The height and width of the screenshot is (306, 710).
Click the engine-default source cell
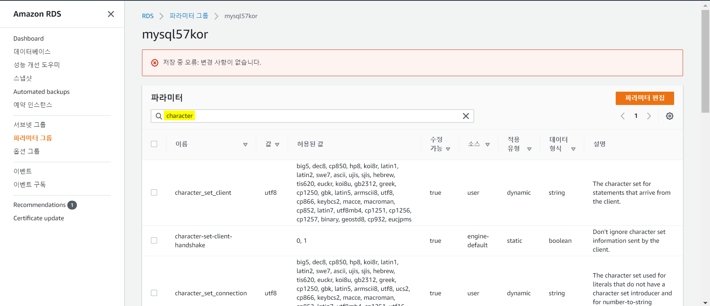coord(478,241)
